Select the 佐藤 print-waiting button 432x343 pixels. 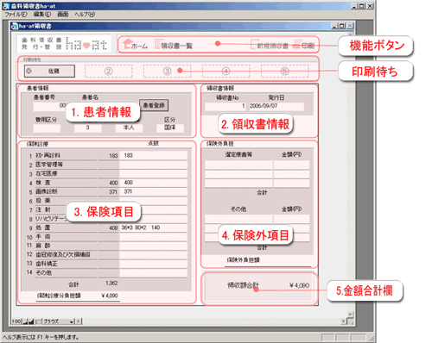pos(49,71)
